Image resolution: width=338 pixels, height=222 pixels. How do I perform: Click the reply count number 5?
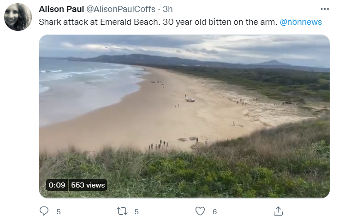coord(59,212)
